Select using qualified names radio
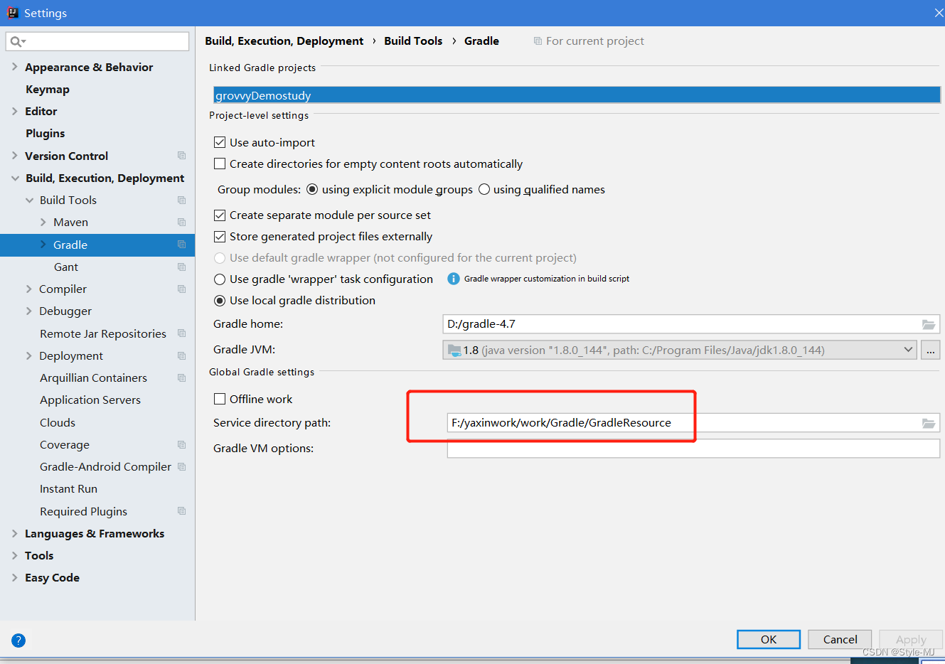This screenshot has width=945, height=664. (484, 189)
